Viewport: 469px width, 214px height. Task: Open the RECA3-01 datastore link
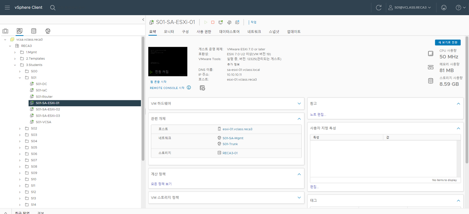tap(230, 153)
